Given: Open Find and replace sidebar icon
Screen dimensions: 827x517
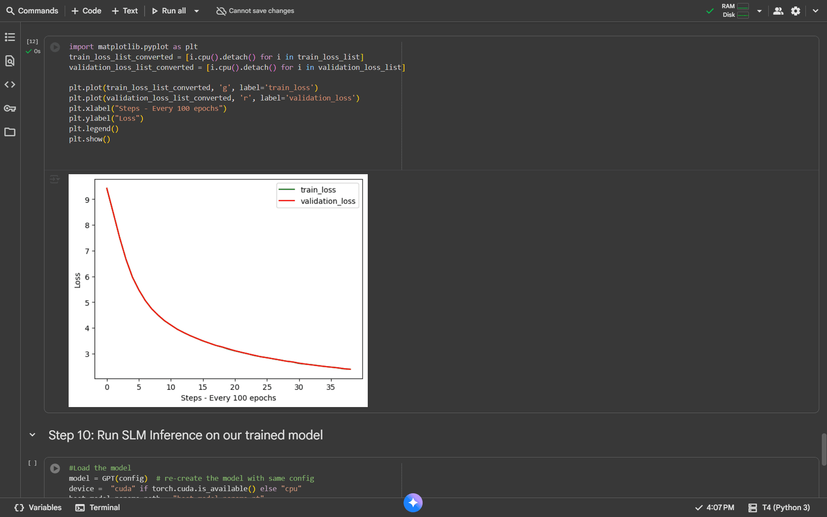Looking at the screenshot, I should (x=10, y=61).
